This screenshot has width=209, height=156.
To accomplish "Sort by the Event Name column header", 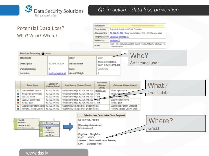I will (x=32, y=85).
